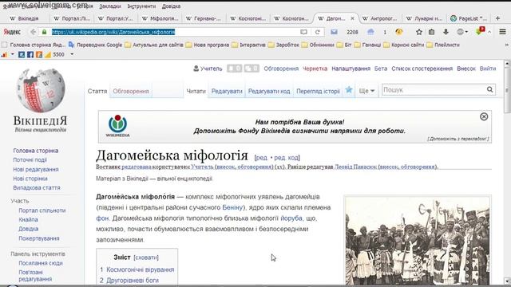Open the dropdown arrow after 5500

click(x=72, y=54)
